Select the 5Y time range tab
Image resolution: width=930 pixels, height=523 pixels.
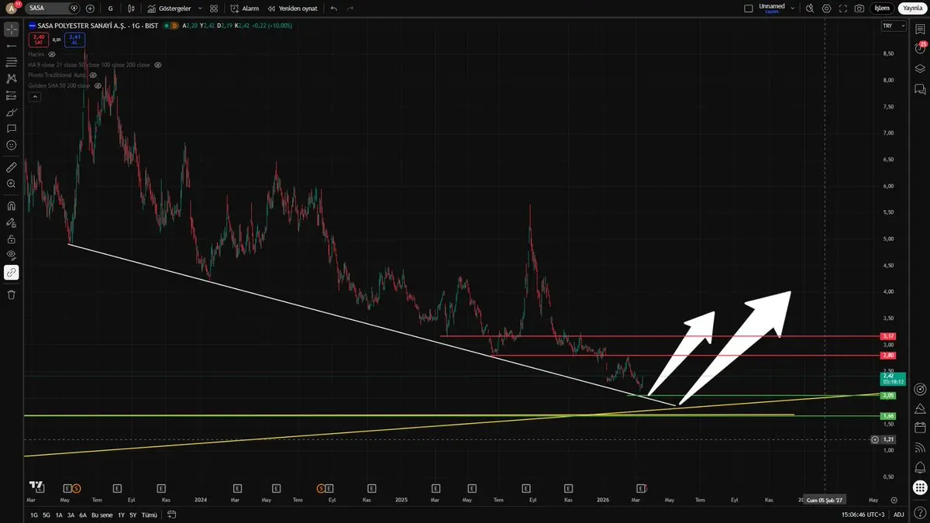(x=133, y=514)
